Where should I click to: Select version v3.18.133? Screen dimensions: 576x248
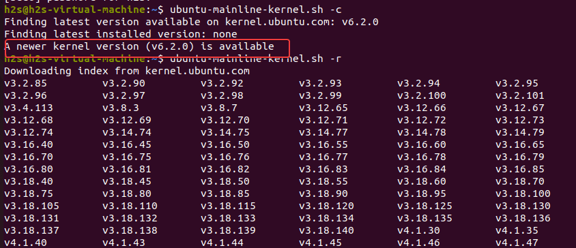(228, 218)
